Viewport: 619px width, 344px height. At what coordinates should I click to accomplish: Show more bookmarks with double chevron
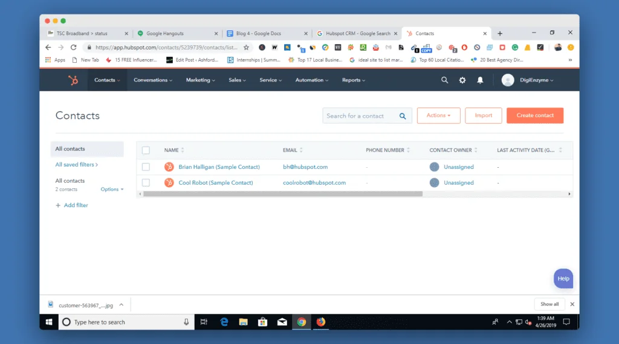pos(570,60)
